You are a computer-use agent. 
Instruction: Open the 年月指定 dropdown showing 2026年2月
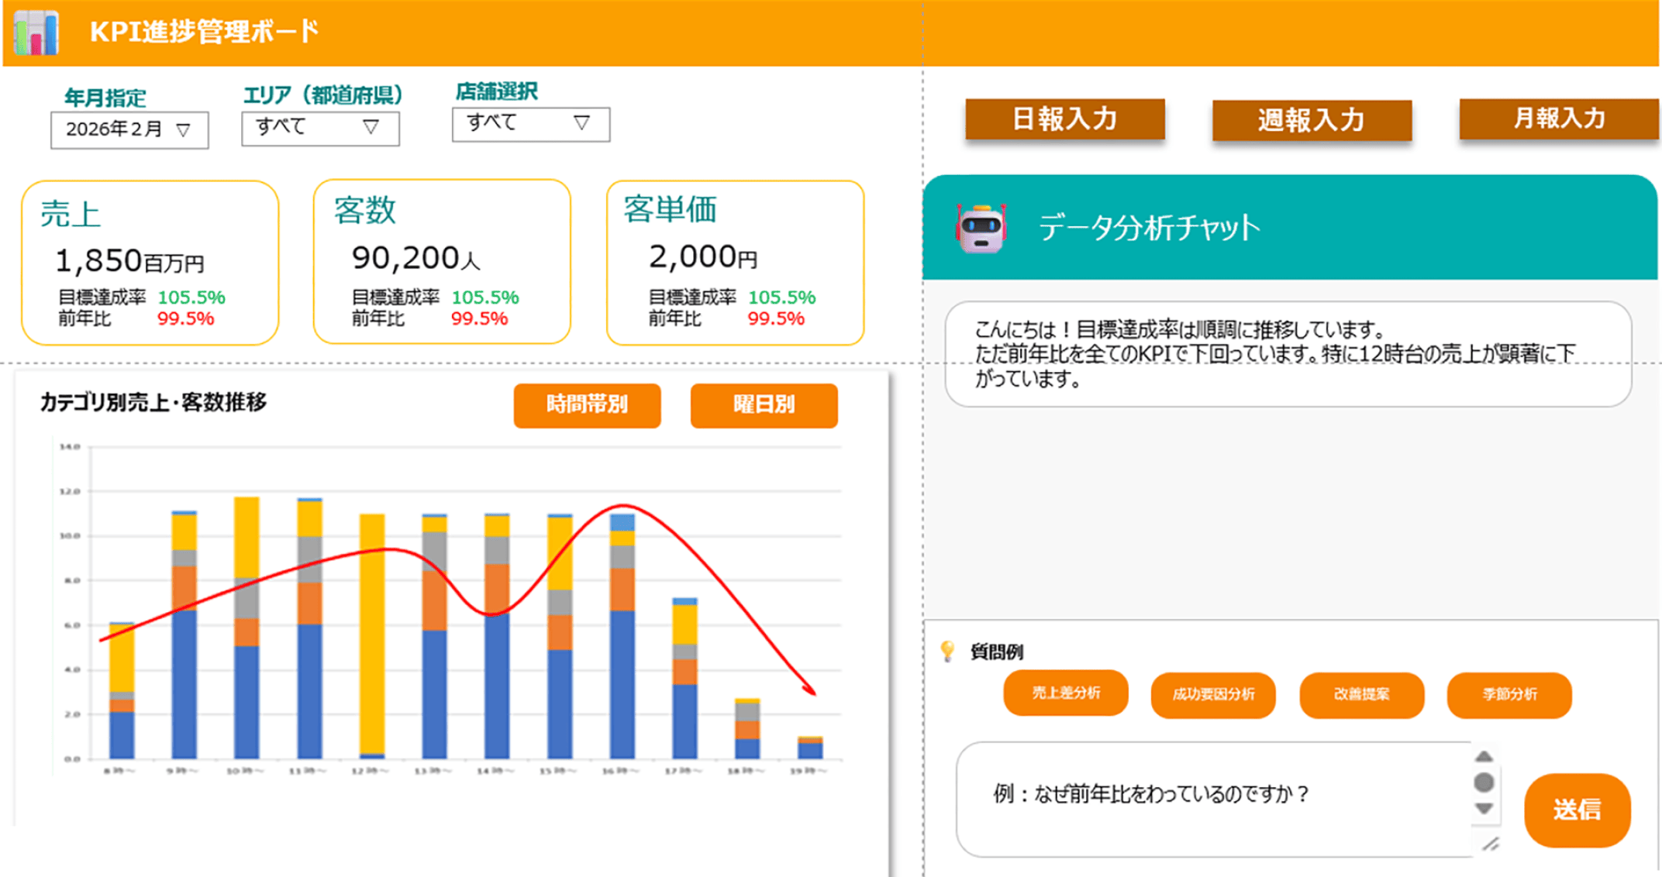(x=129, y=130)
